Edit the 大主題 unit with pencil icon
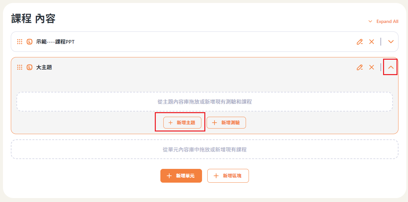The height and width of the screenshot is (202, 408). [359, 67]
